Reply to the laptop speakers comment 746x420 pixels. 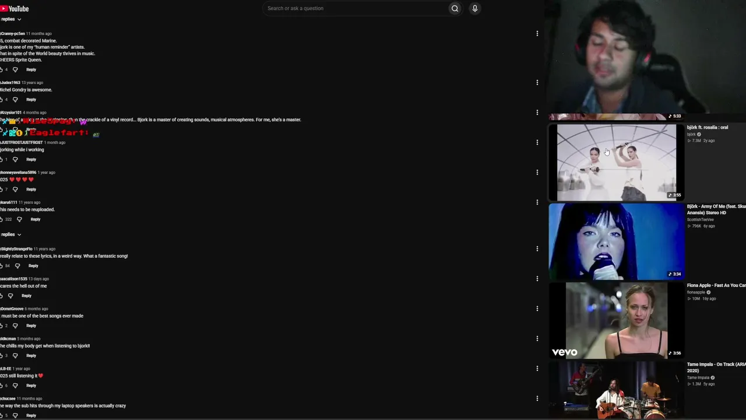(31, 415)
